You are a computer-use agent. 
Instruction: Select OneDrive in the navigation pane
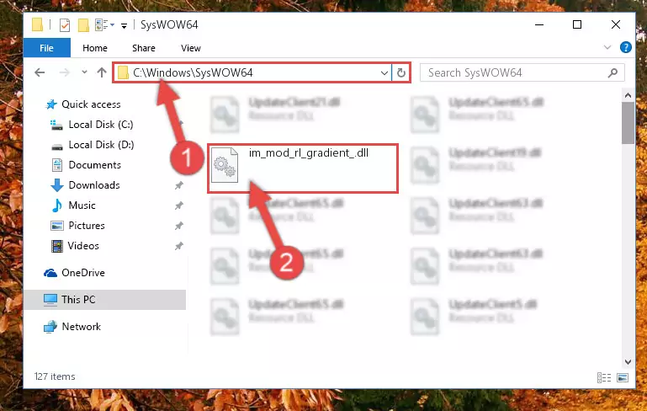click(83, 273)
